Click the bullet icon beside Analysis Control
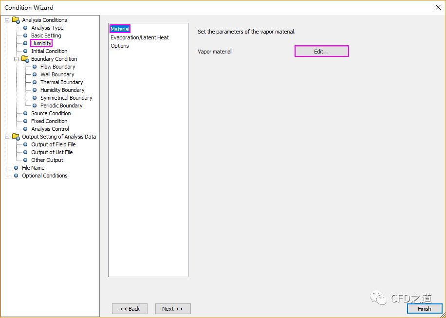 click(25, 129)
